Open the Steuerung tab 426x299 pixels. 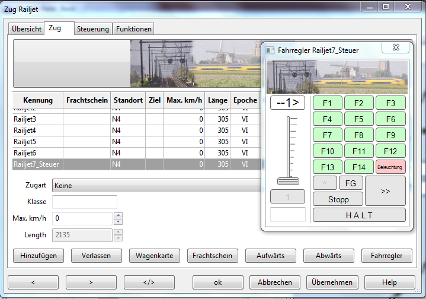94,29
